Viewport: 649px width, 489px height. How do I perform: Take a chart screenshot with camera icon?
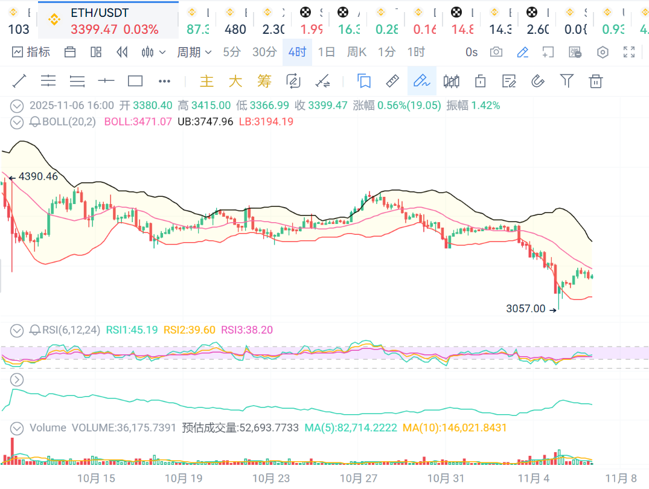point(496,53)
